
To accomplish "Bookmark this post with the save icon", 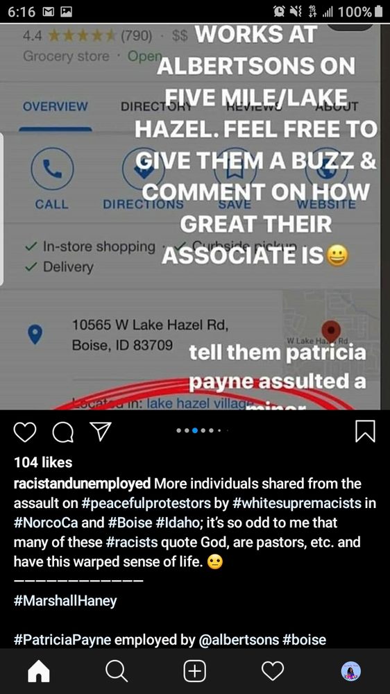I will click(366, 431).
